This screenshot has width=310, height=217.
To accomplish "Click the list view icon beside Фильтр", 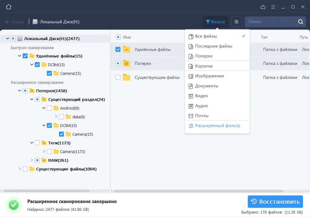I will [x=236, y=21].
